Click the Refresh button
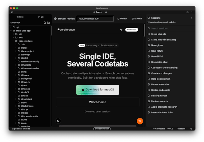Viewport: 204px width, 142px height. (122, 19)
